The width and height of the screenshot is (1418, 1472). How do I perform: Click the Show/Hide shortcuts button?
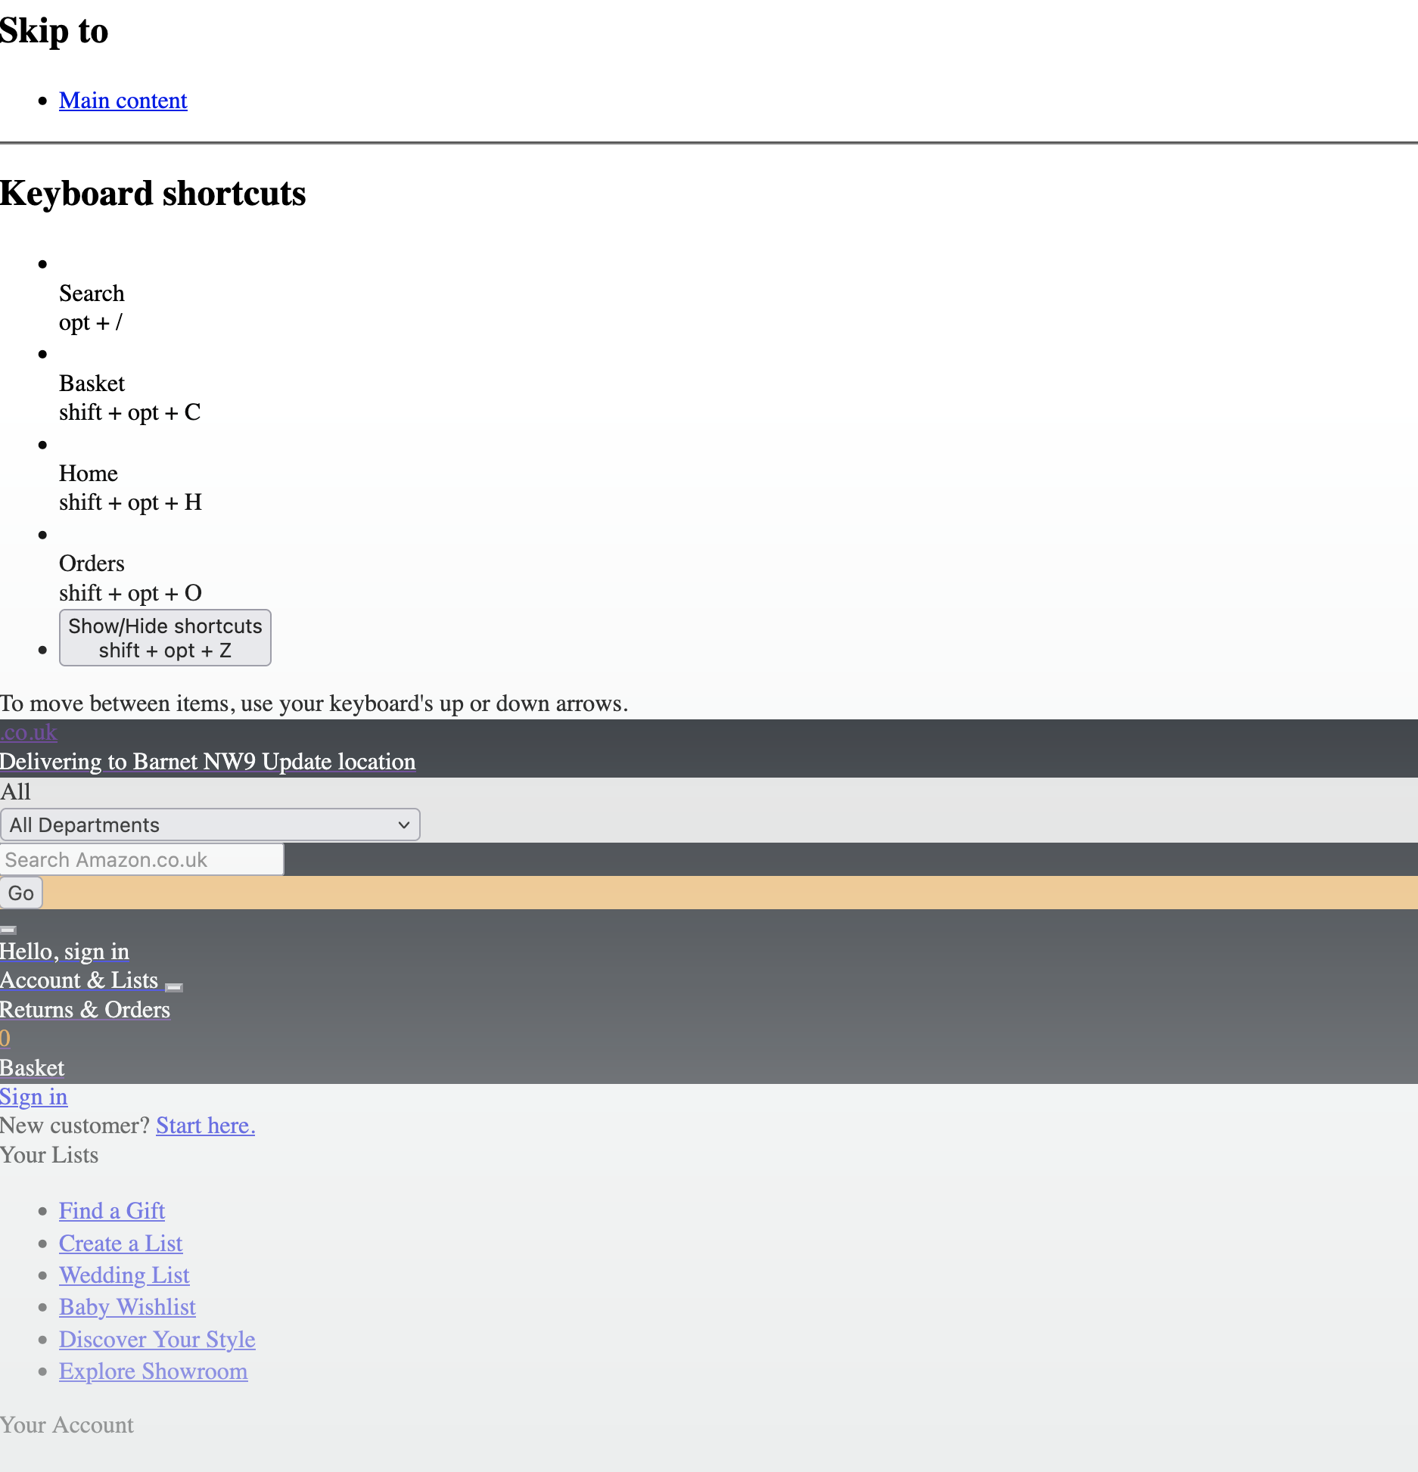[165, 638]
